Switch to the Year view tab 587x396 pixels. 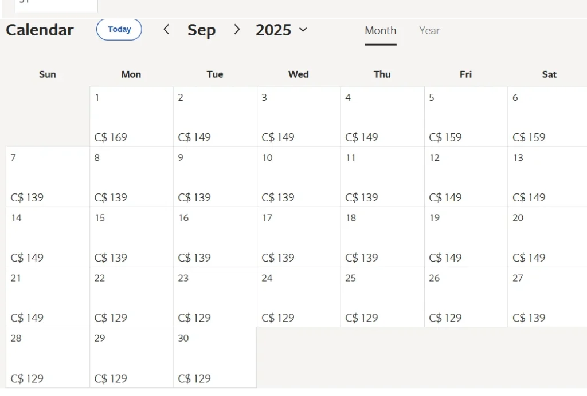click(429, 31)
